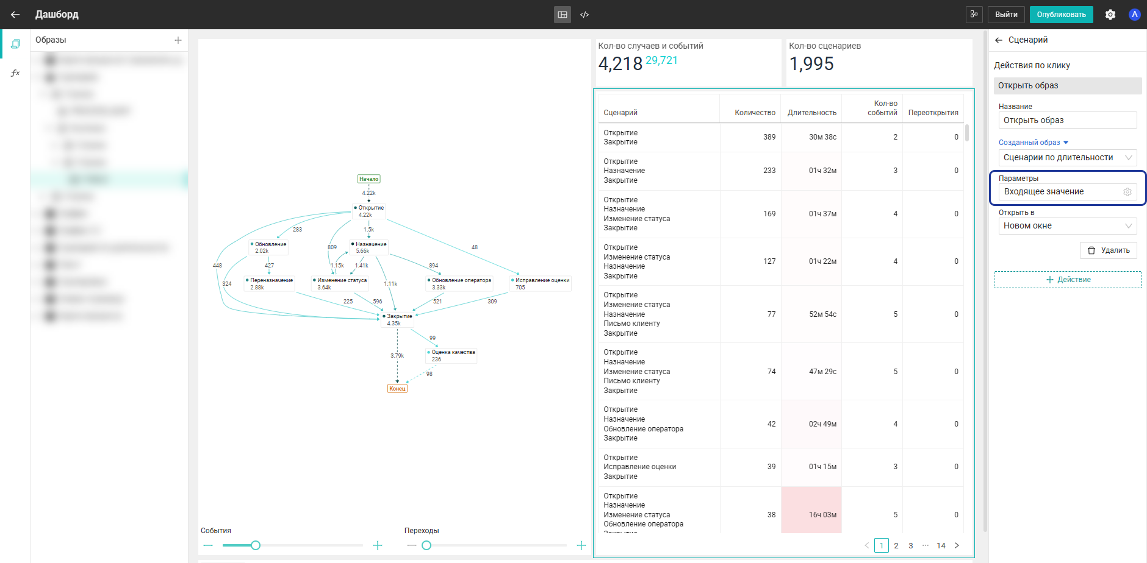The width and height of the screenshot is (1147, 563).
Task: Open Созданный образ type dropdown
Action: [1034, 143]
